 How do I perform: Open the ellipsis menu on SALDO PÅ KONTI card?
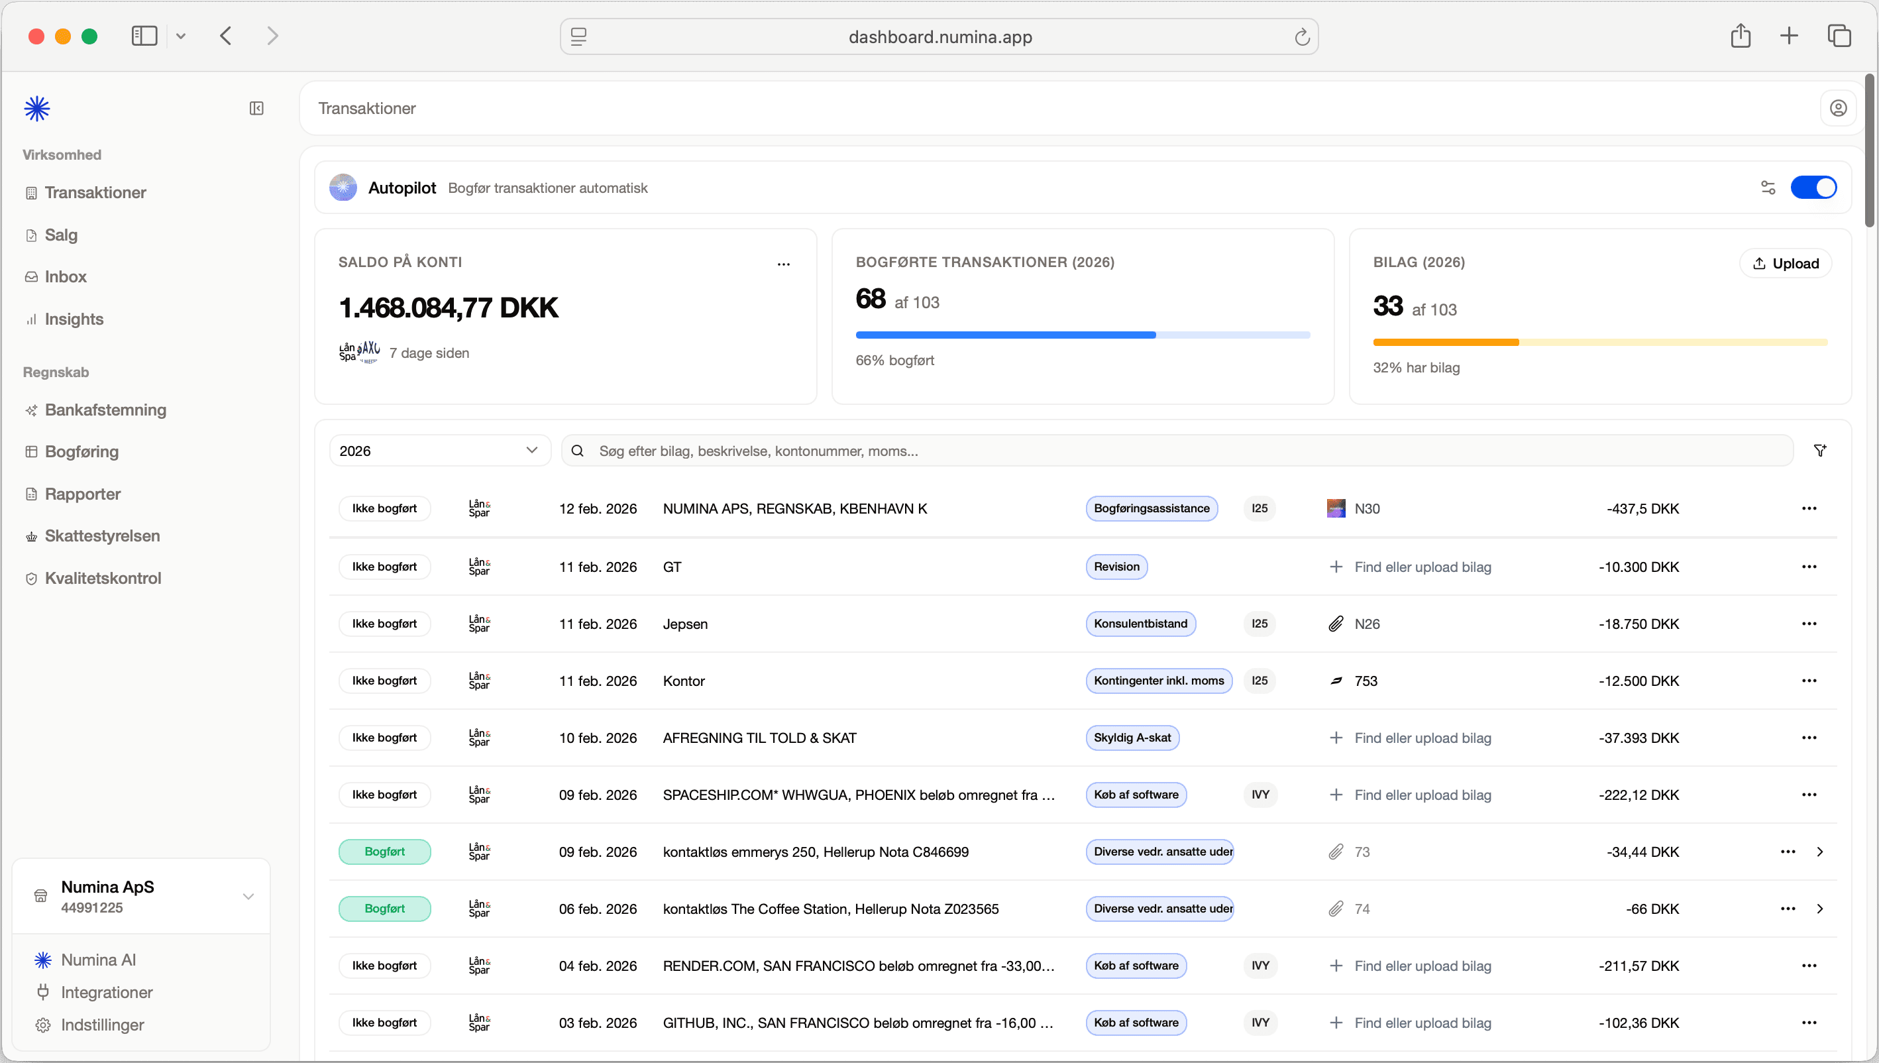coord(784,264)
